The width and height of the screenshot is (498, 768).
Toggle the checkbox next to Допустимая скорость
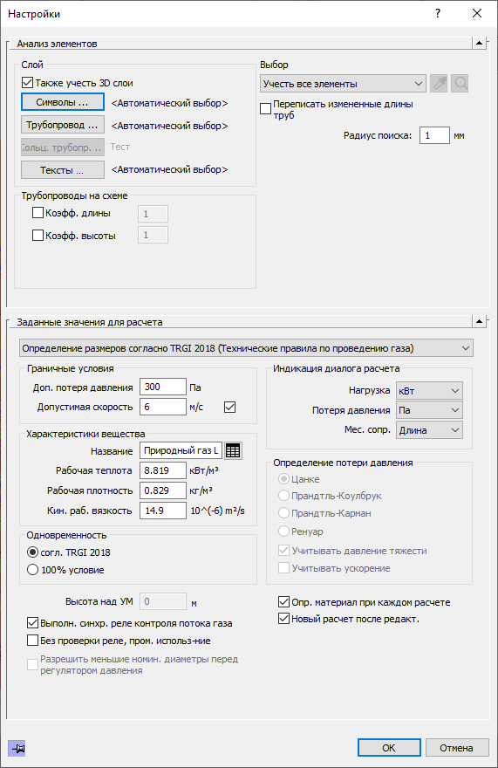[x=229, y=407]
